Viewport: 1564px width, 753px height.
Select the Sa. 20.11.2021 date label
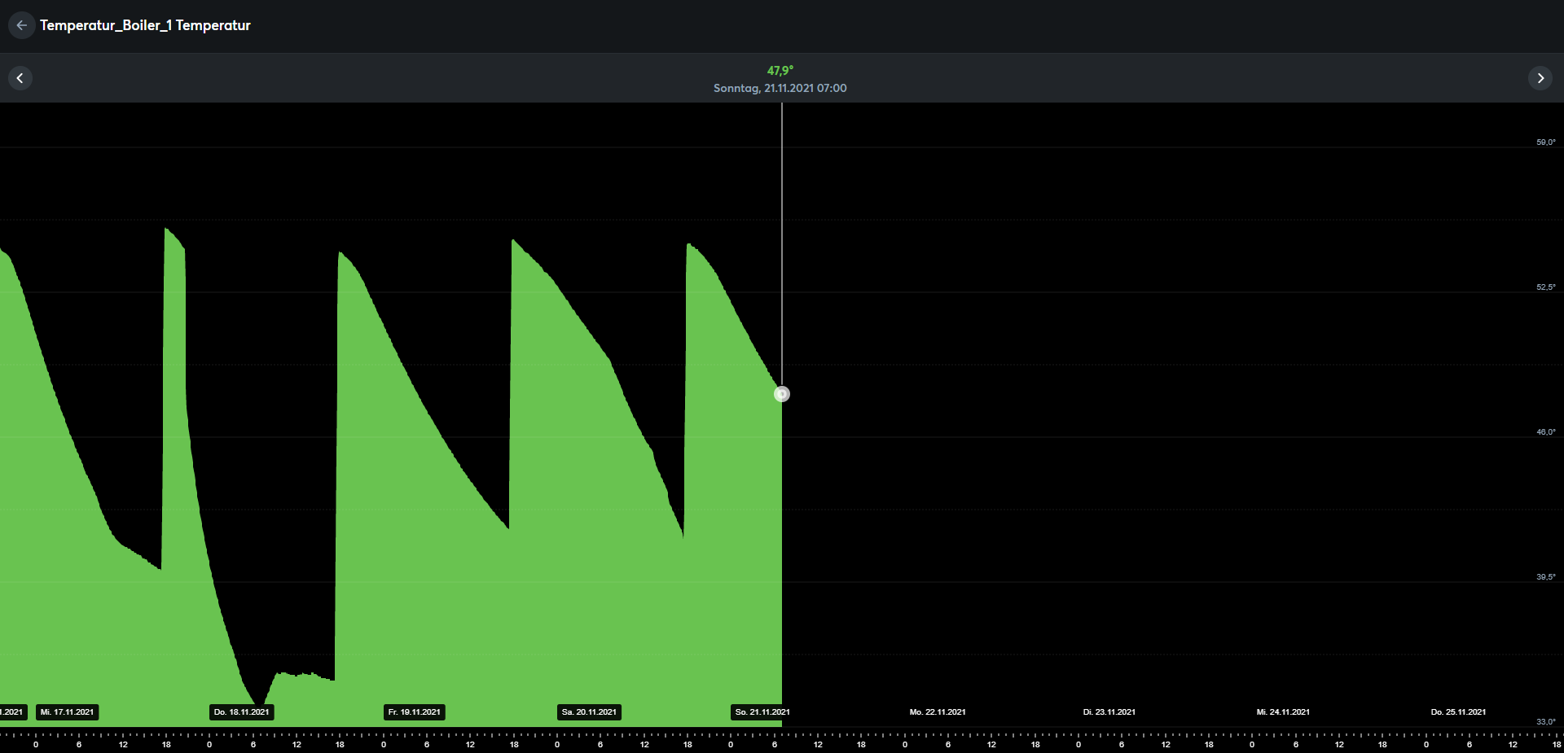click(589, 712)
